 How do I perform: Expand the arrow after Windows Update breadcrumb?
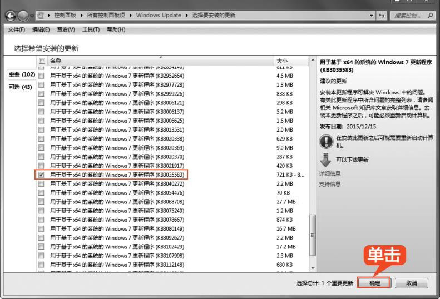(186, 16)
